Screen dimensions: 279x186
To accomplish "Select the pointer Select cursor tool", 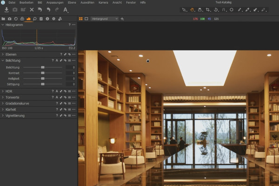I will (184, 10).
